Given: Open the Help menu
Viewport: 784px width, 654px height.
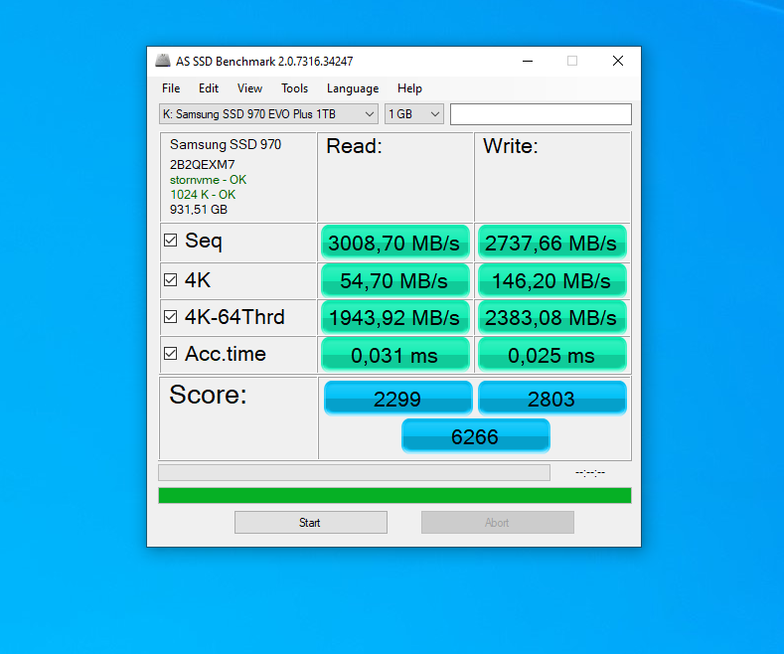Looking at the screenshot, I should (409, 88).
